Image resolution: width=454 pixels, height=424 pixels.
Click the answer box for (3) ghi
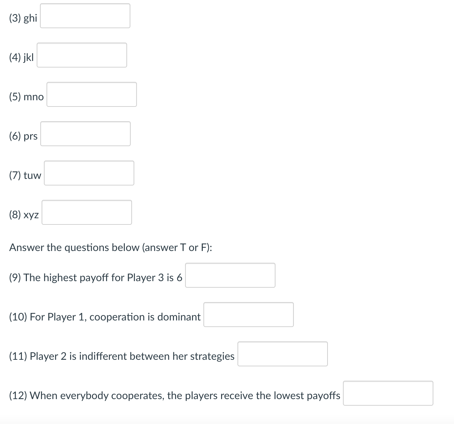pyautogui.click(x=85, y=15)
